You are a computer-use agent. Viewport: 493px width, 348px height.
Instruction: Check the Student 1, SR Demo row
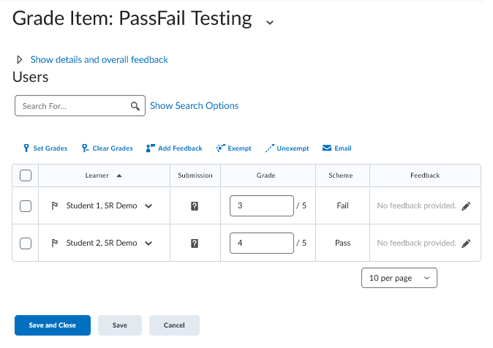(25, 206)
